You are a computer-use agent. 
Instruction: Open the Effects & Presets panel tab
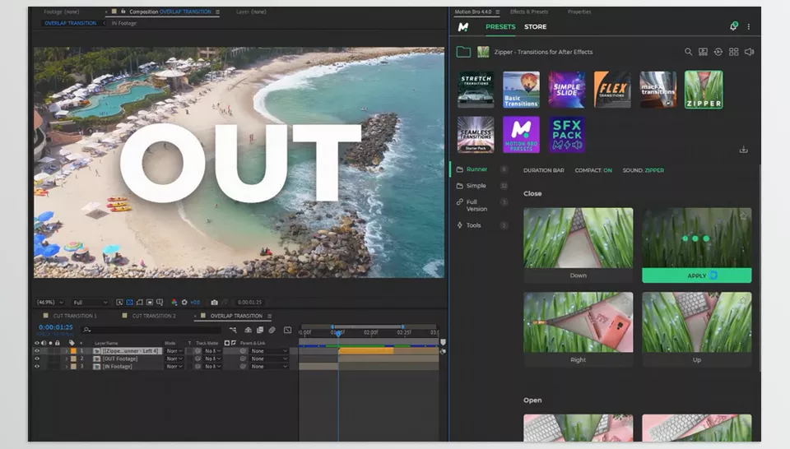coord(529,12)
